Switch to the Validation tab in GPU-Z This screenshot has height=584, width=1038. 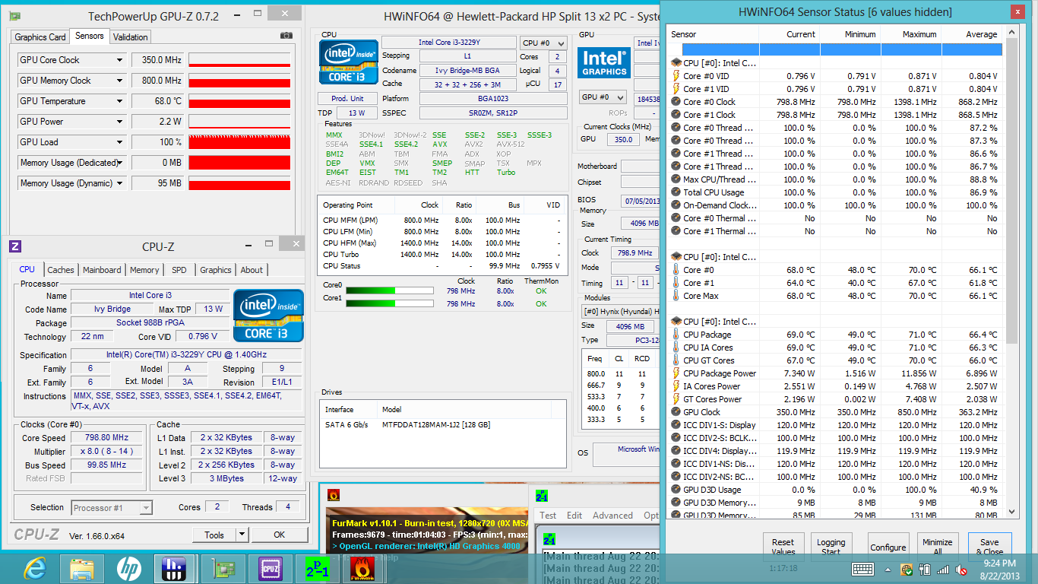130,36
